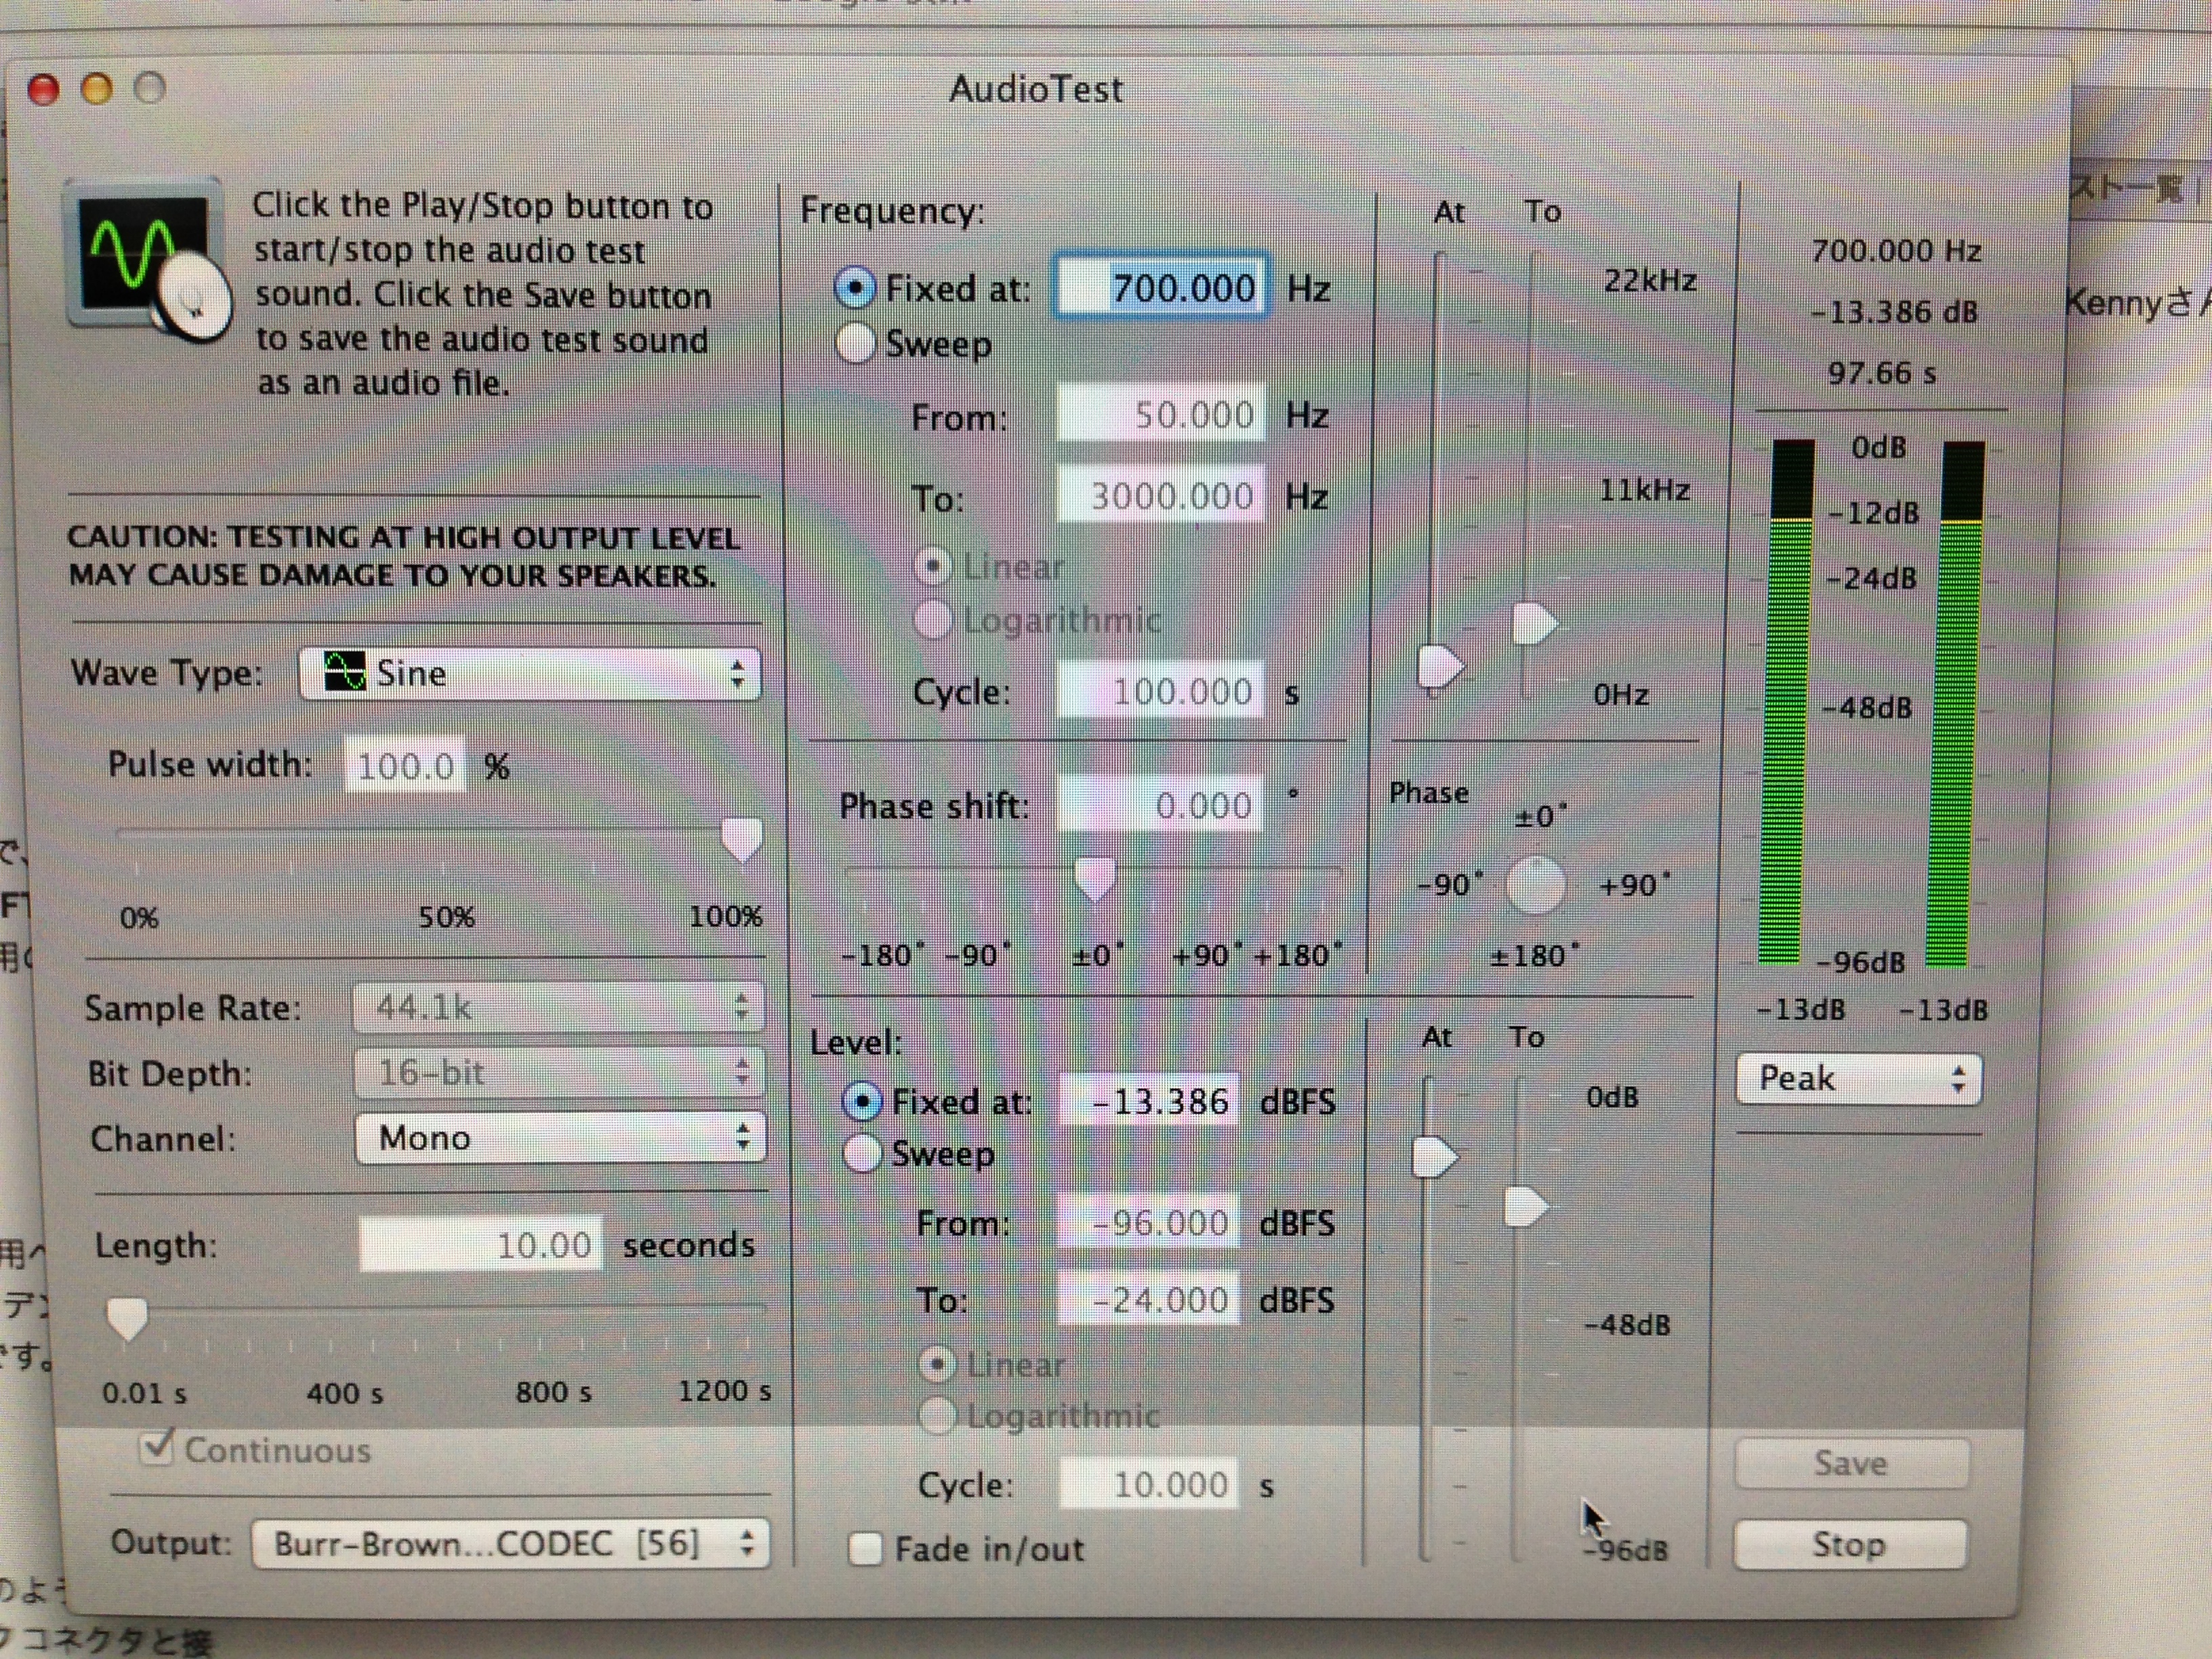Image resolution: width=2212 pixels, height=1659 pixels.
Task: Click the Phase shift 0.000 field
Action: pyautogui.click(x=1161, y=805)
